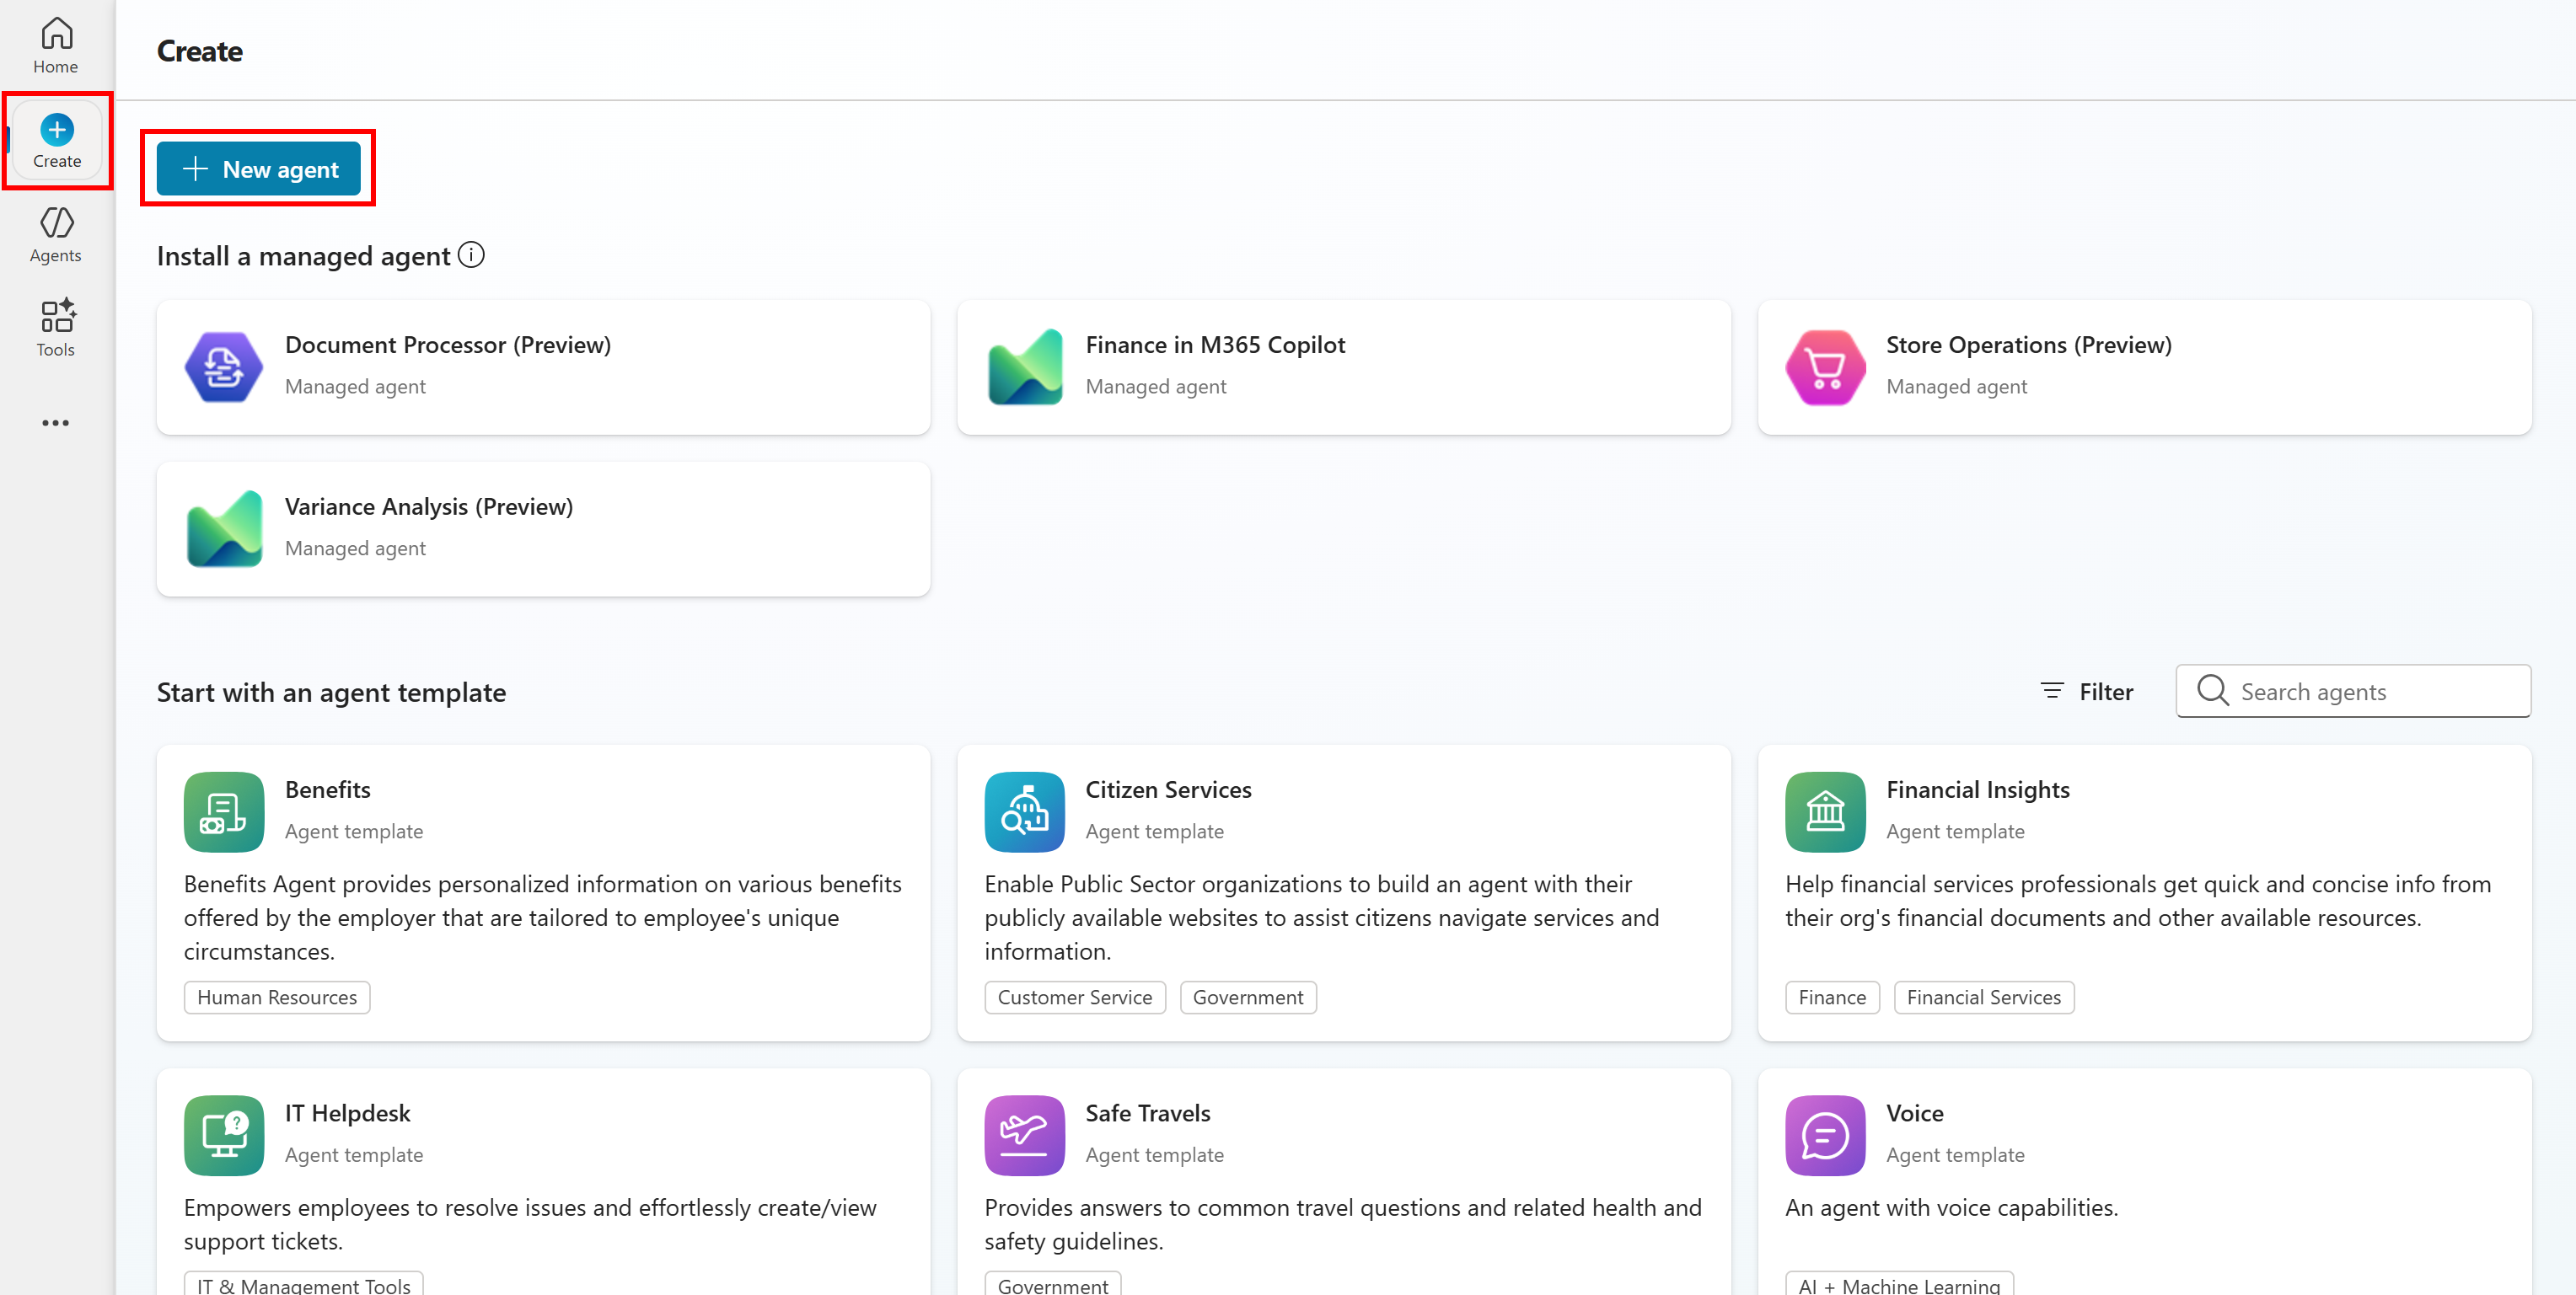Screen dimensions: 2576x1295
Task: Click the managed agent info icon
Action: [471, 256]
